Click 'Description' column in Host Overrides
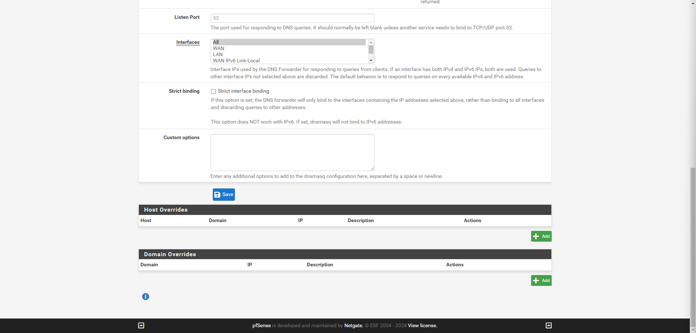696x333 pixels. (x=361, y=220)
